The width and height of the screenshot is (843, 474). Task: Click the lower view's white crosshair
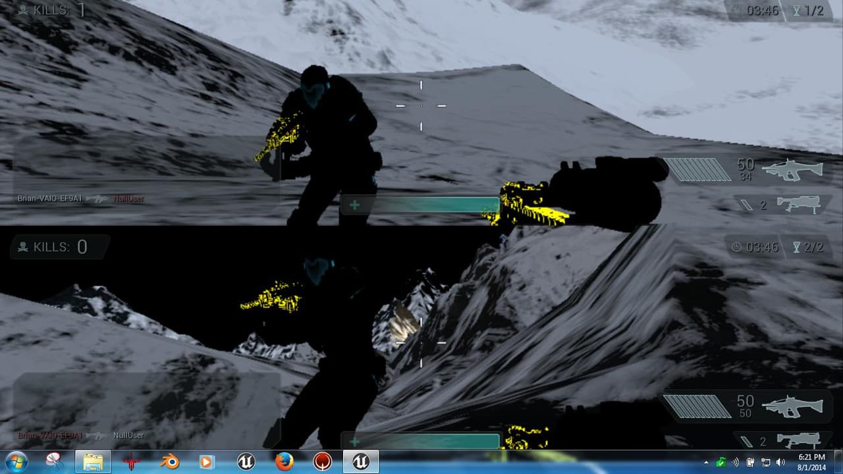pyautogui.click(x=421, y=342)
